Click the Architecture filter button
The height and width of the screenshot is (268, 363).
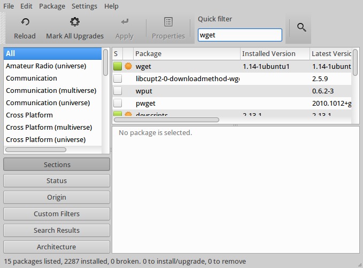[57, 247]
